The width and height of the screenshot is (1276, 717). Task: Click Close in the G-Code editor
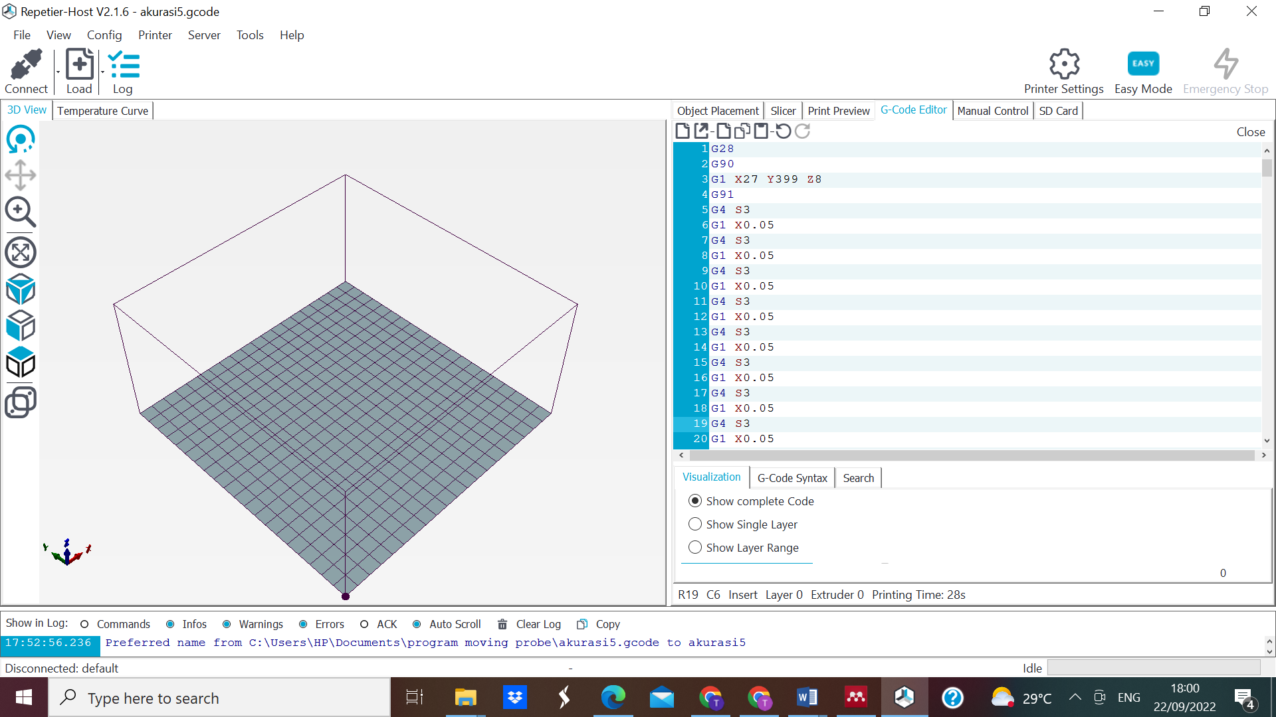[1250, 132]
